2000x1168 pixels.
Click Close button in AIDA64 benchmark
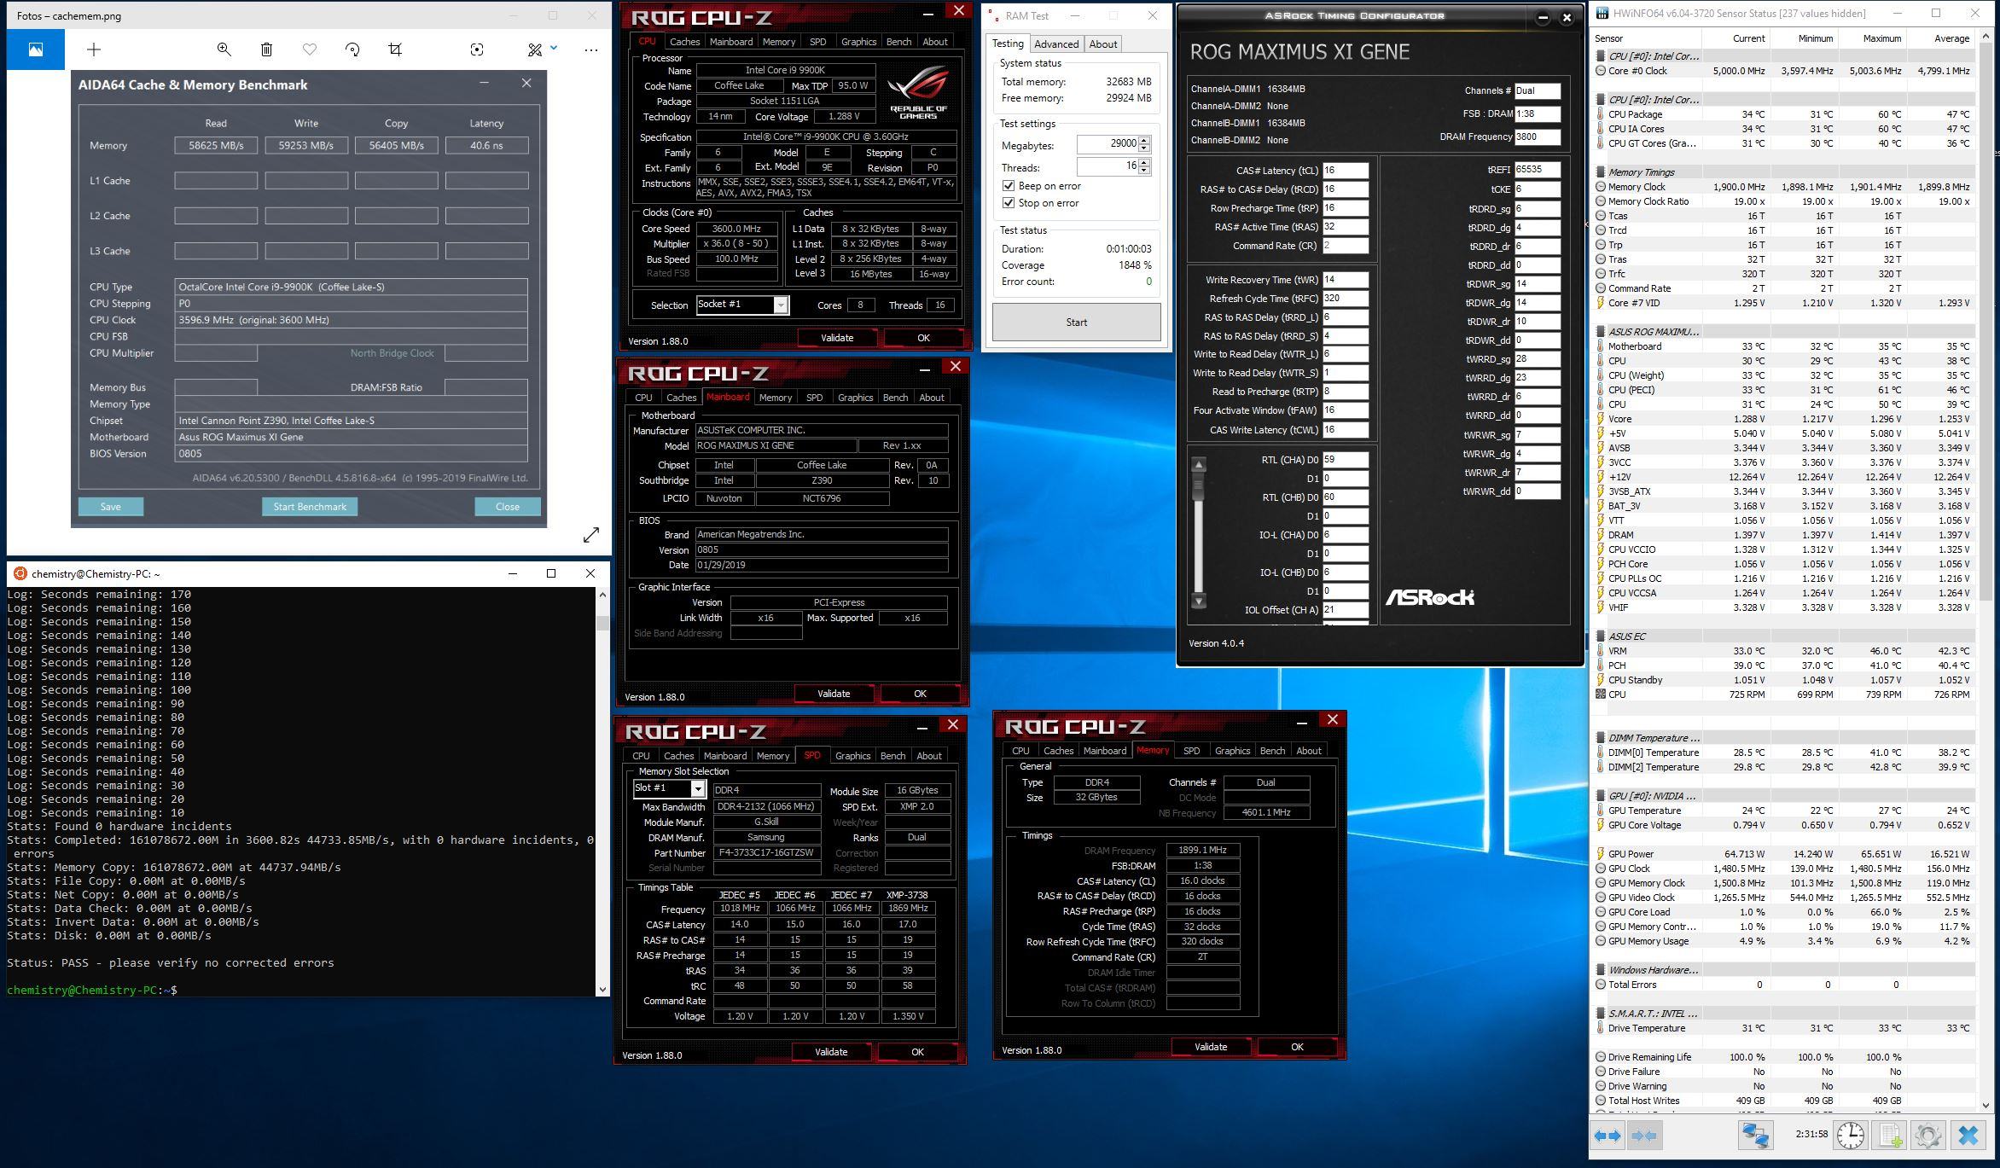click(x=508, y=507)
